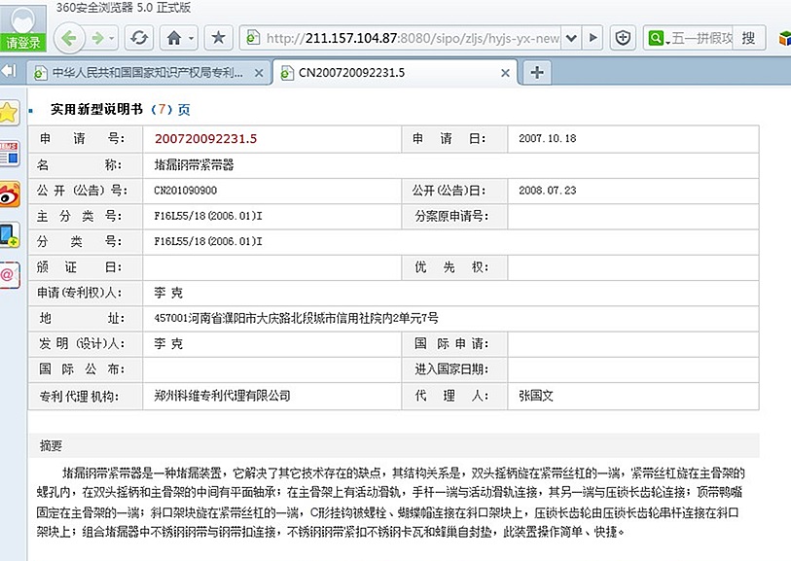
Task: Open Weibo from the sidebar
Action: (x=10, y=194)
